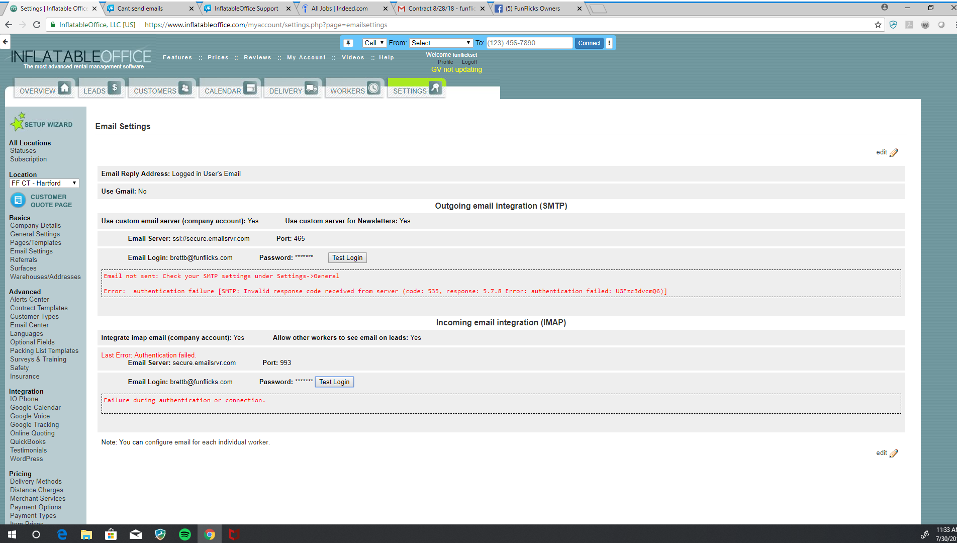Screen dimensions: 957x543
Task: Switch to the Customers tab
Action: pos(162,90)
